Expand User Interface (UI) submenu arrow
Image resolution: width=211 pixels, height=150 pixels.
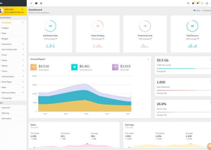pyautogui.click(x=23, y=49)
